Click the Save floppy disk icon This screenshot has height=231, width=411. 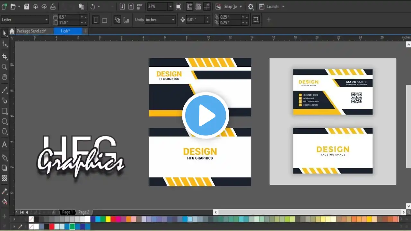27,6
